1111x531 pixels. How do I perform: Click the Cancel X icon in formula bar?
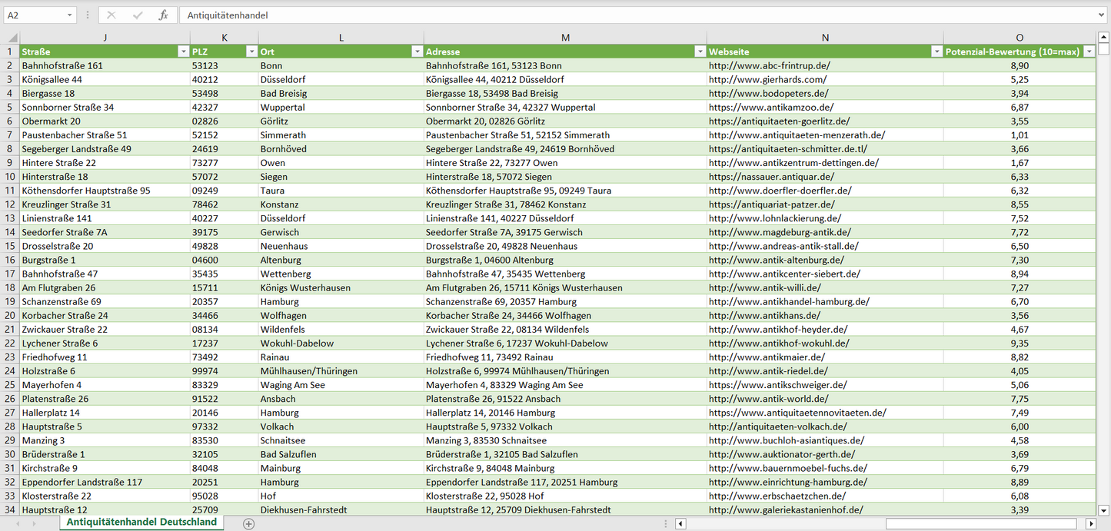[111, 15]
